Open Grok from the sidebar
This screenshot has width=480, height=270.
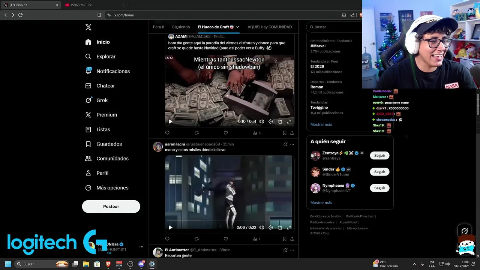(x=96, y=100)
